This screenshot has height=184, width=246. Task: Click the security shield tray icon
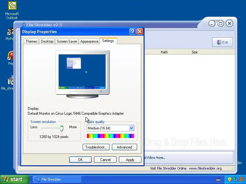coord(230,179)
